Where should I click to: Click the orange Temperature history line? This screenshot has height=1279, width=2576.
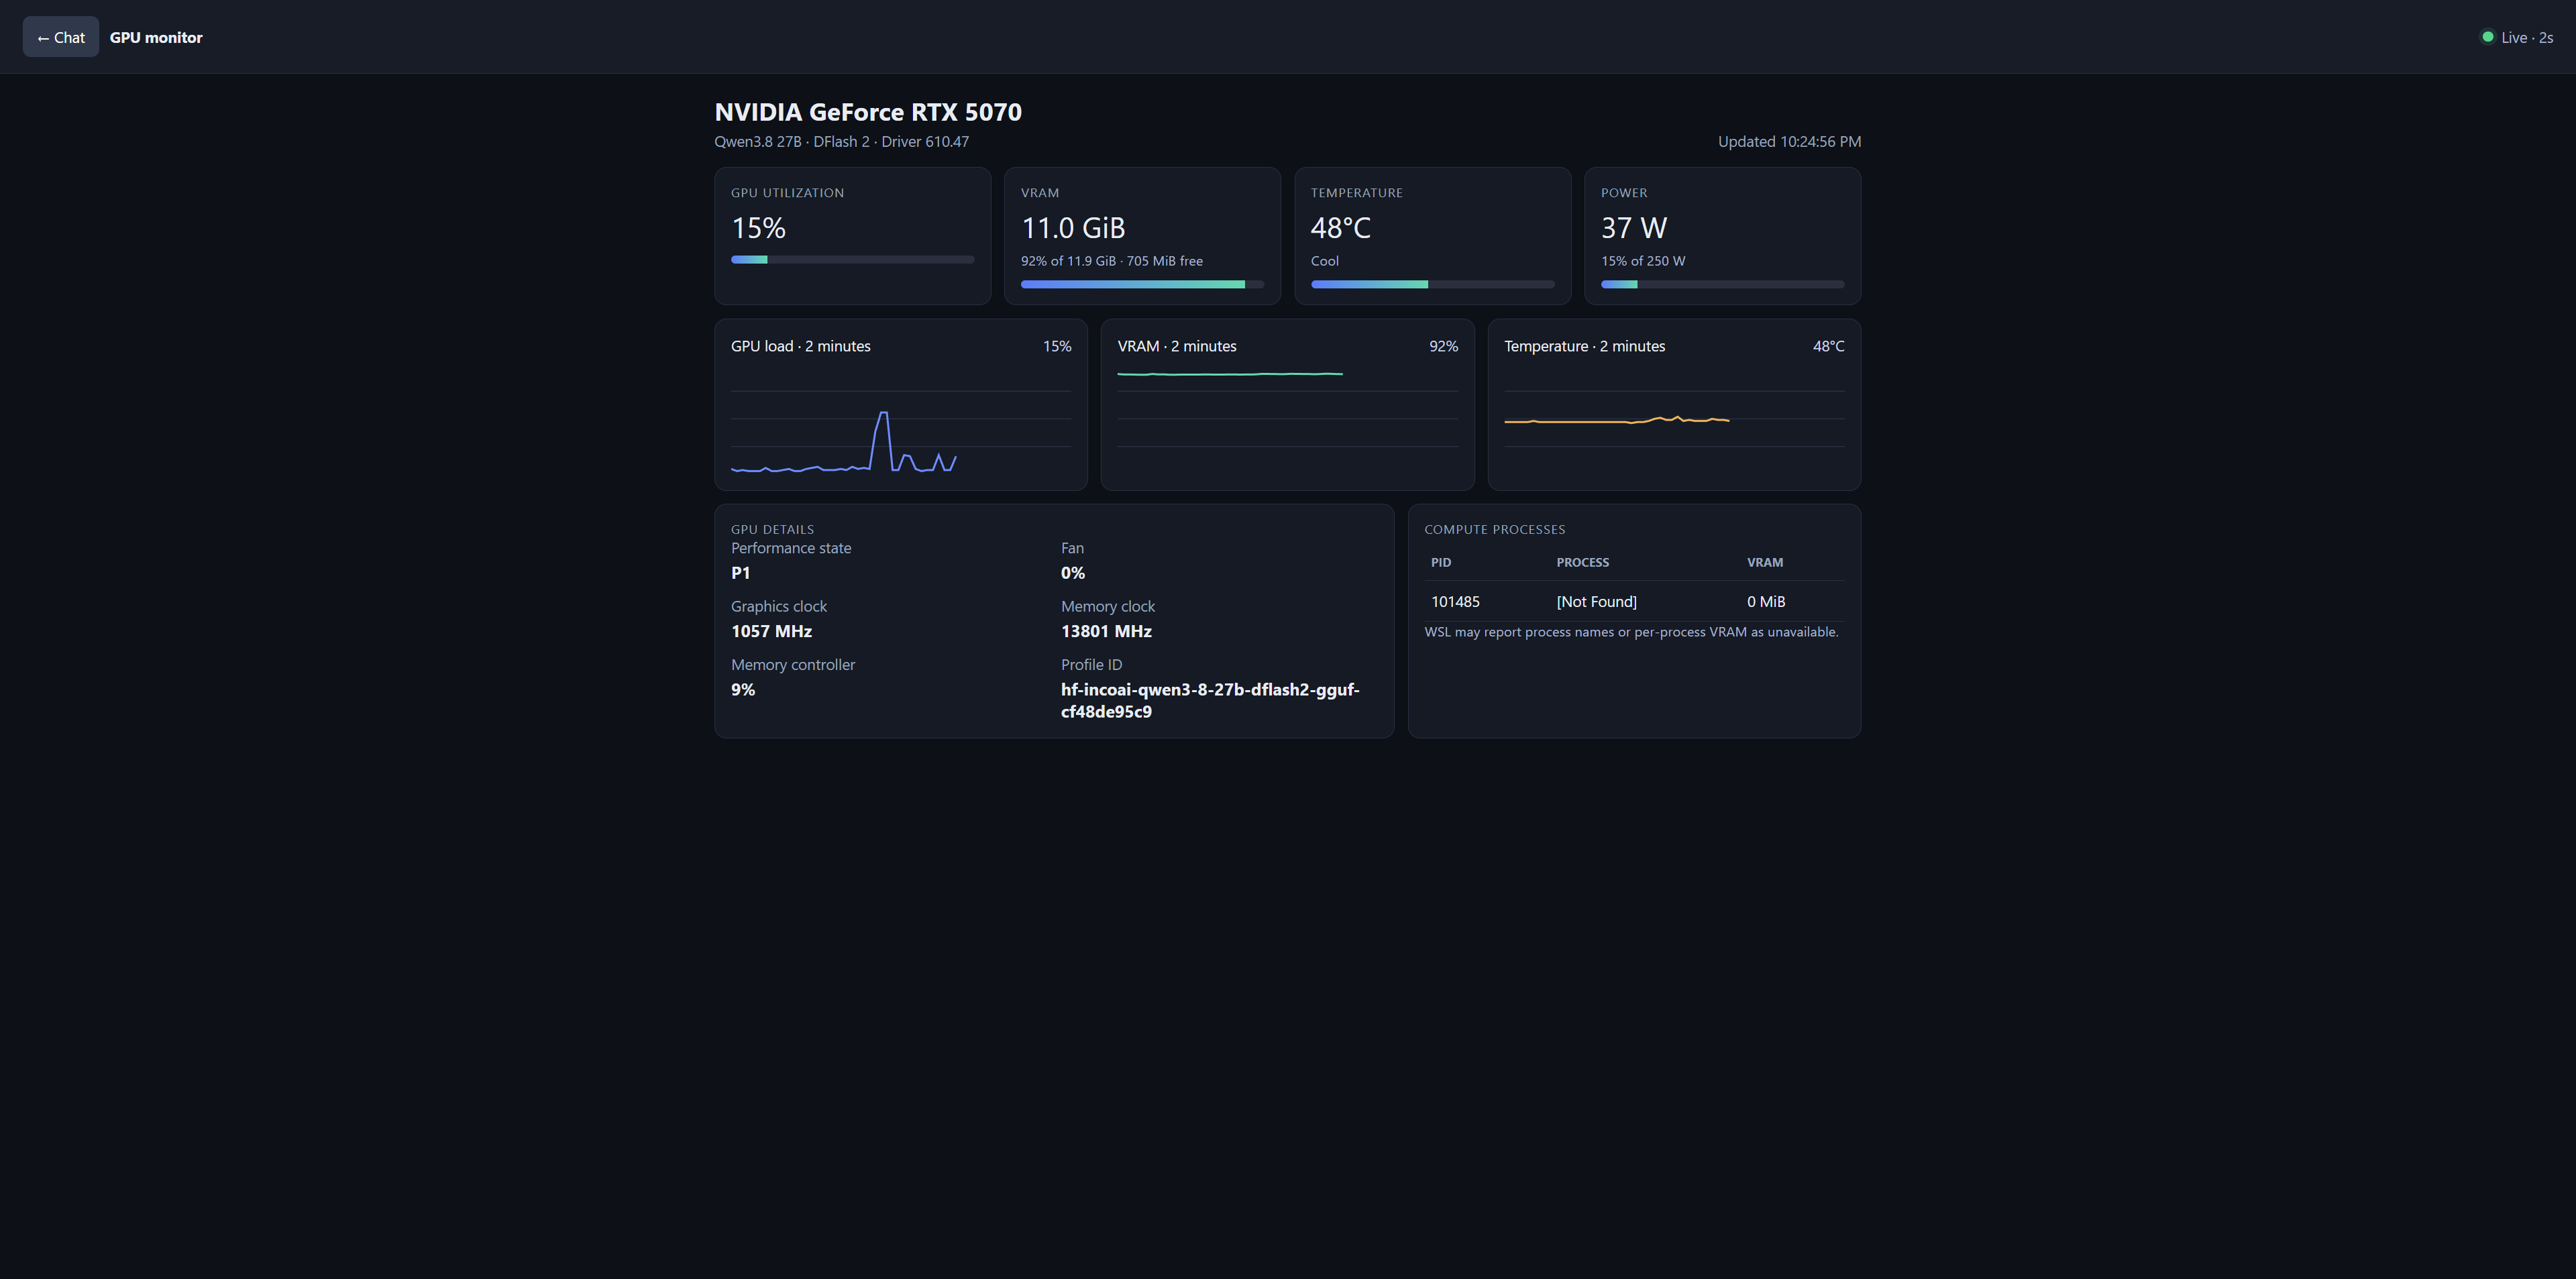pyautogui.click(x=1616, y=420)
